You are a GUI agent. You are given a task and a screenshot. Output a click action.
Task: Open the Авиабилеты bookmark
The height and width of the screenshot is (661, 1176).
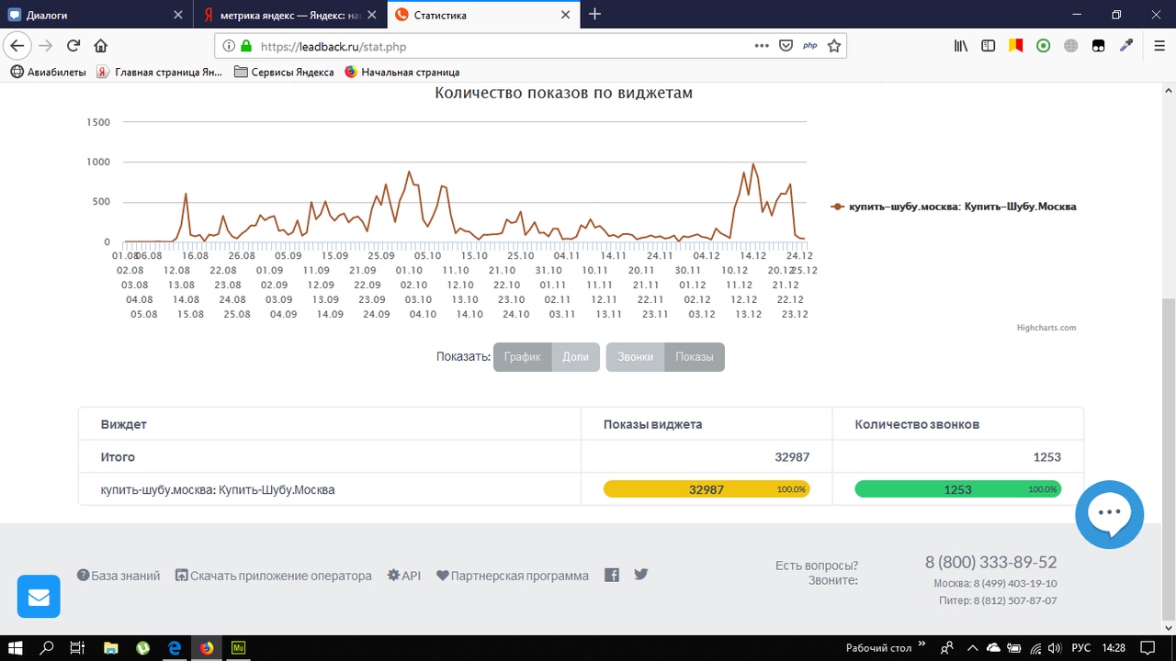coord(49,72)
